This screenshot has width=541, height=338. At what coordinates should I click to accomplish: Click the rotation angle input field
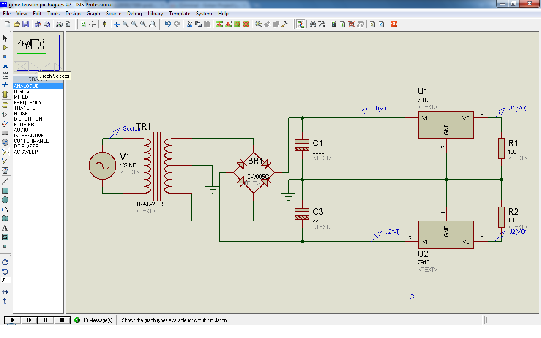point(5,280)
